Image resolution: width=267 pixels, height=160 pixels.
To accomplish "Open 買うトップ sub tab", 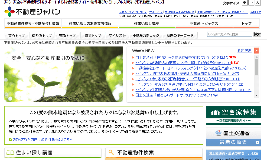I will 16,35.
